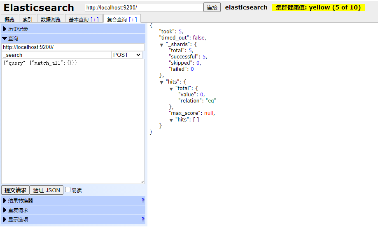Open the 概览 tab
The image size is (378, 233).
point(9,19)
